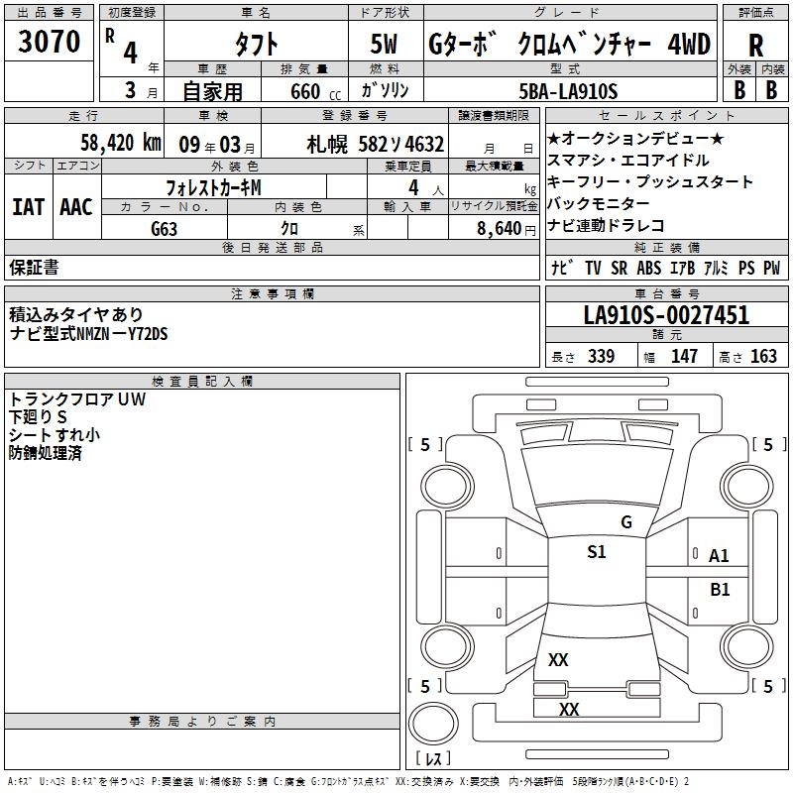Click evaluation score R
The image size is (793, 793).
click(755, 46)
